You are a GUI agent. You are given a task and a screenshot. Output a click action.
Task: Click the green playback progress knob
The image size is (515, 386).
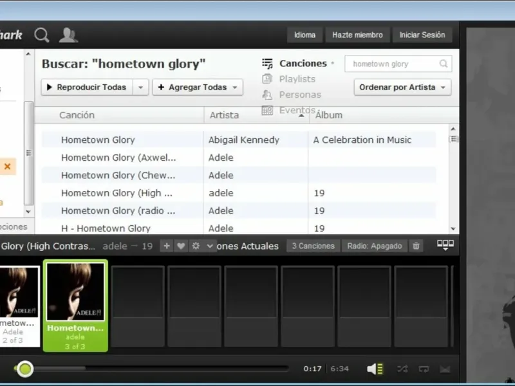[24, 369]
